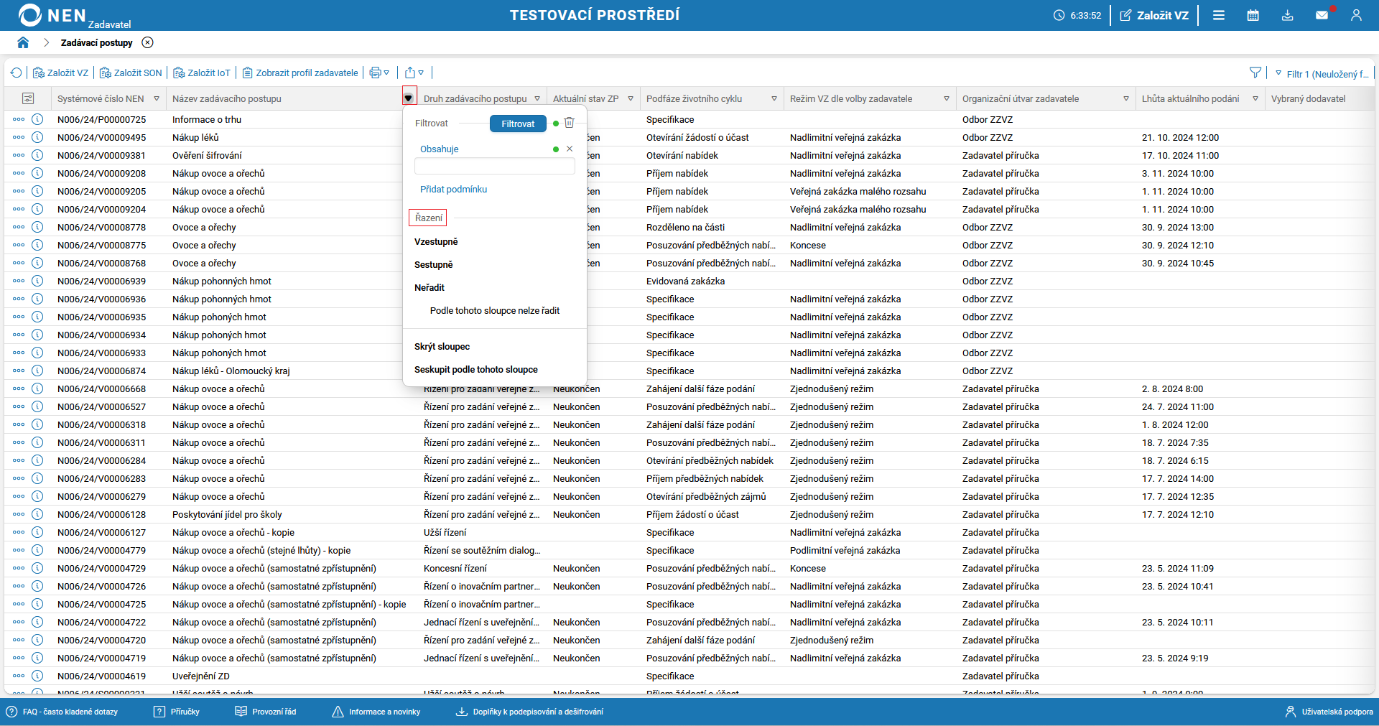Open row actions dots for N006/24/V00009381
1379x726 pixels.
click(x=19, y=155)
